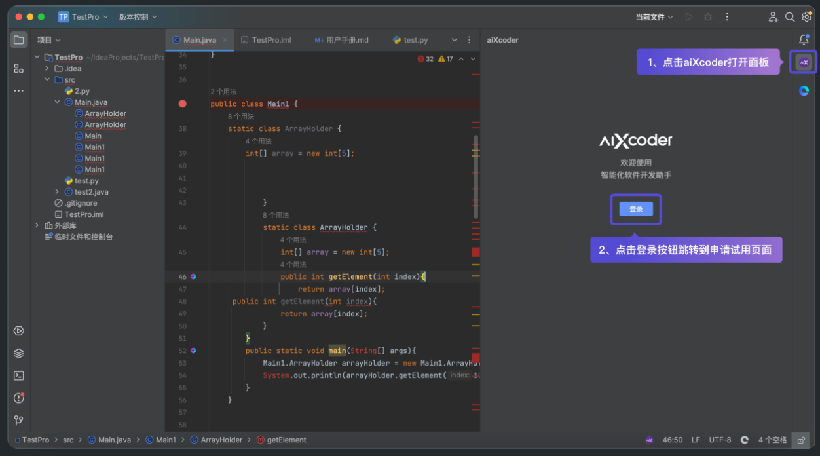Viewport: 820px width, 456px height.
Task: Open notifications via the bell icon
Action: 804,39
